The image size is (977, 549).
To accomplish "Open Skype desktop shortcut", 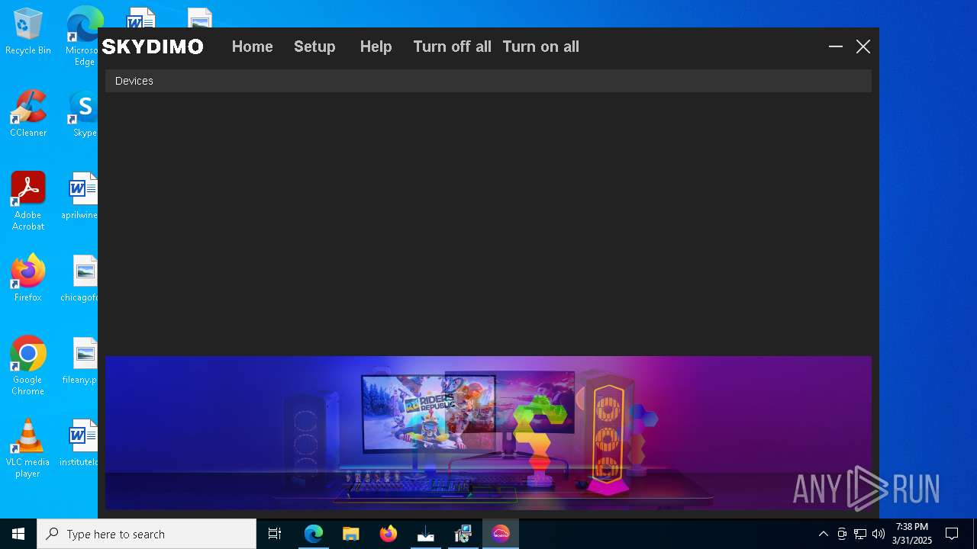I will [x=83, y=114].
